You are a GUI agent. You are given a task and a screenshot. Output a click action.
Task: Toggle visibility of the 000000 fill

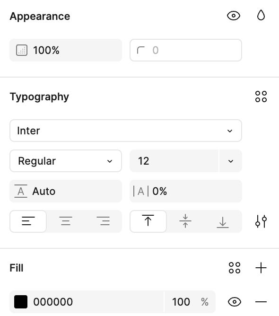(235, 302)
